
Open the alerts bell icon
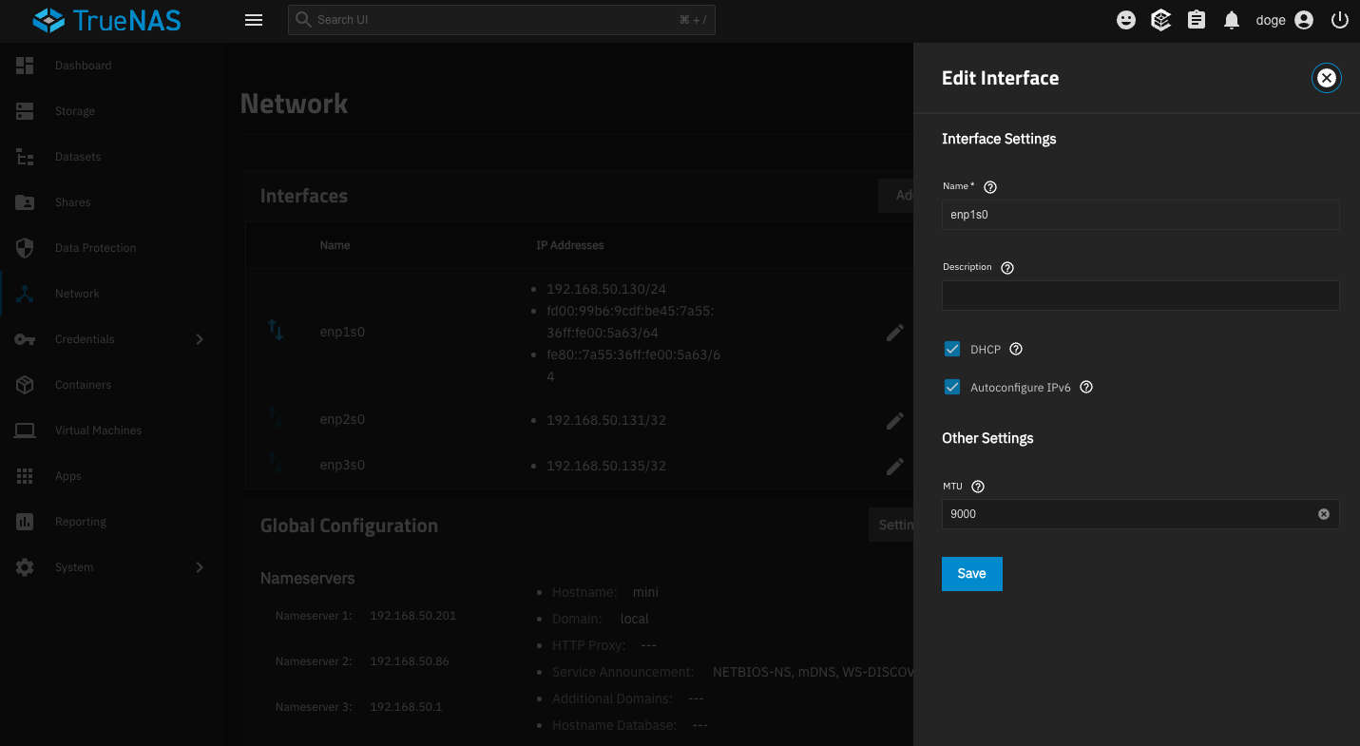coord(1232,20)
